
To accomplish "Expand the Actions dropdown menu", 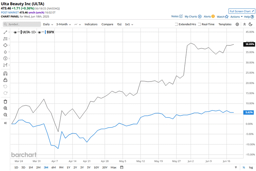I will (236, 17).
